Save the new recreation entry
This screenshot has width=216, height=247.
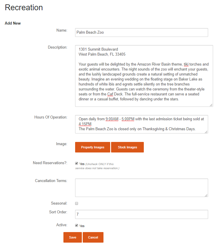[72, 237]
